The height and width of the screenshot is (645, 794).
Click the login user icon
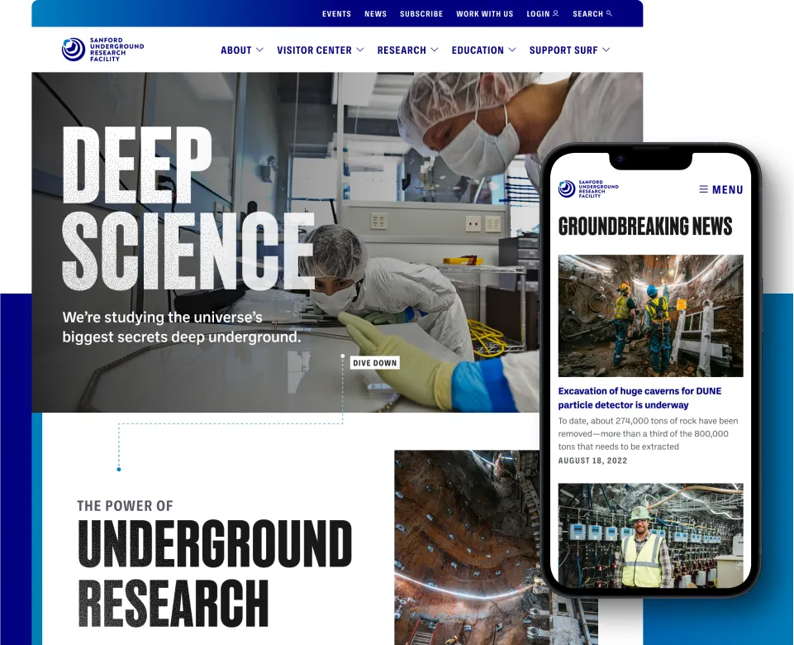(x=556, y=13)
